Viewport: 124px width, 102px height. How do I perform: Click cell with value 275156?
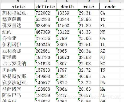(x=46, y=38)
